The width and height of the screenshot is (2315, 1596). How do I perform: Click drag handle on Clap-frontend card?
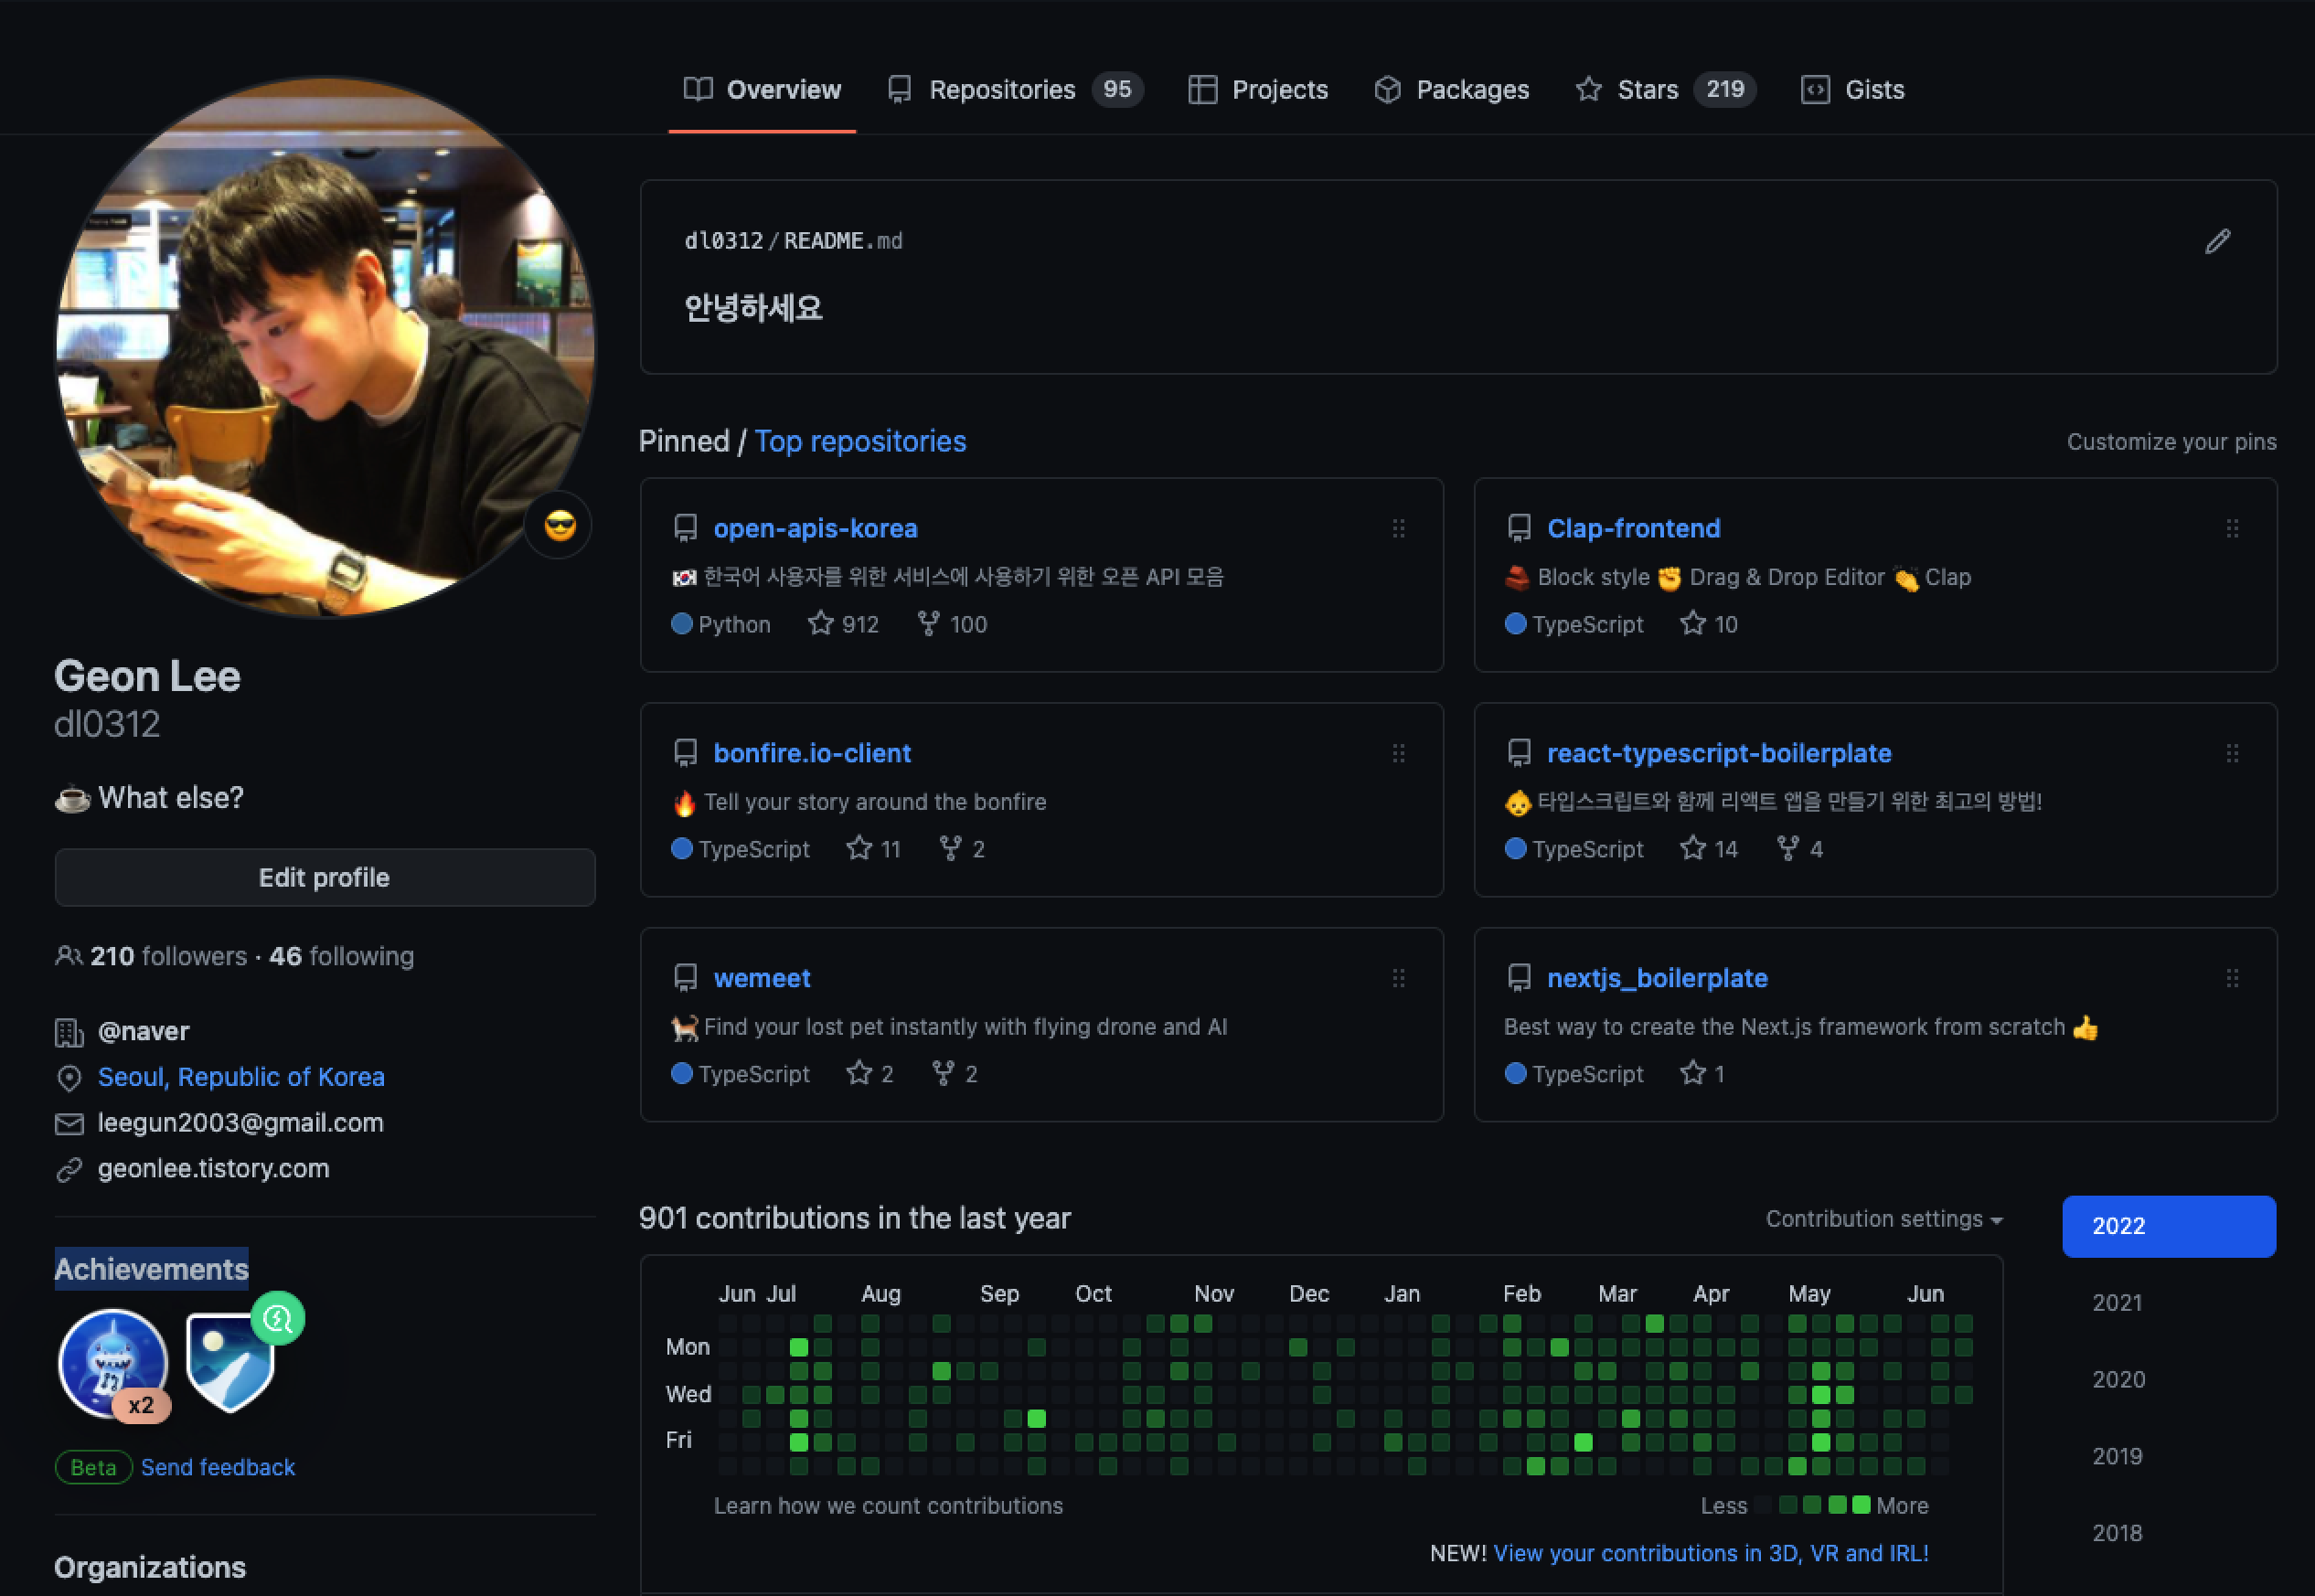tap(2232, 528)
